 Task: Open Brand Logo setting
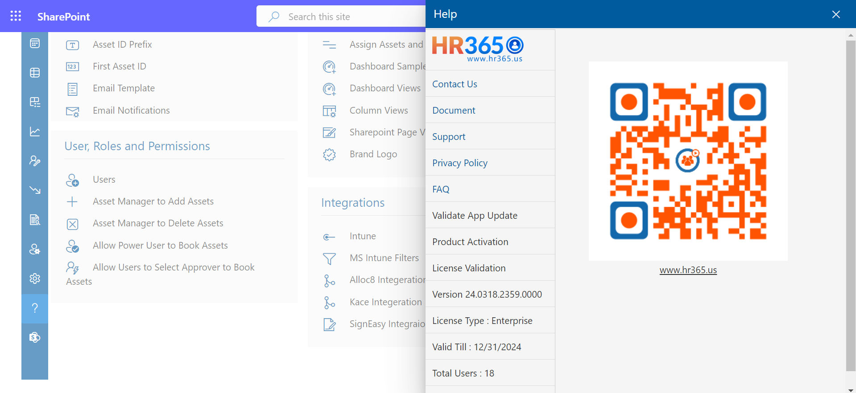(373, 154)
